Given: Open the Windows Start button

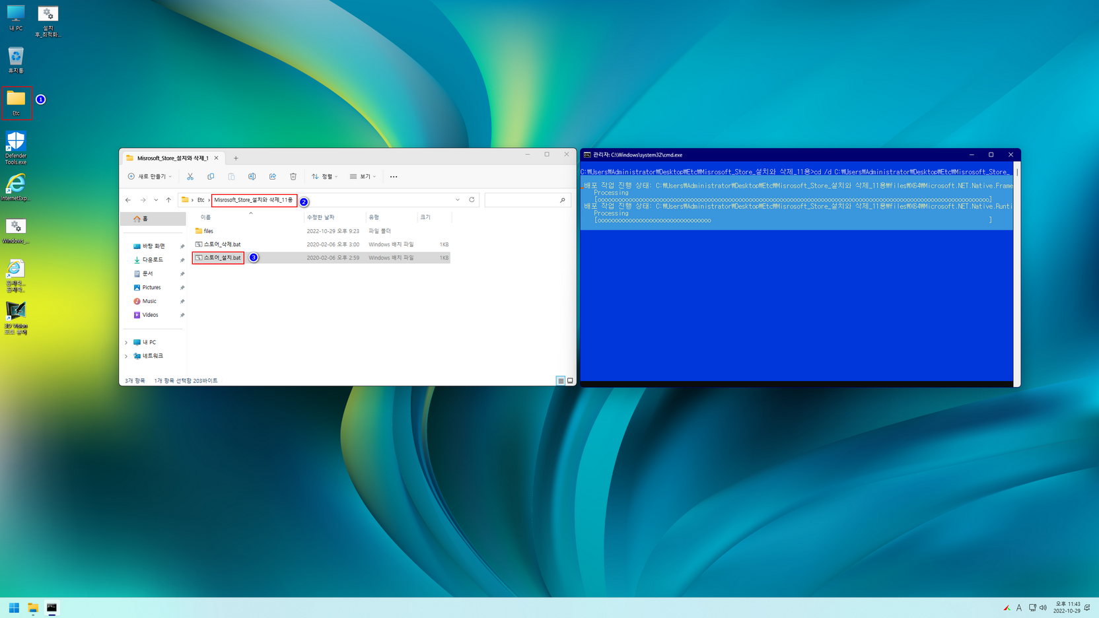Looking at the screenshot, I should pyautogui.click(x=14, y=607).
